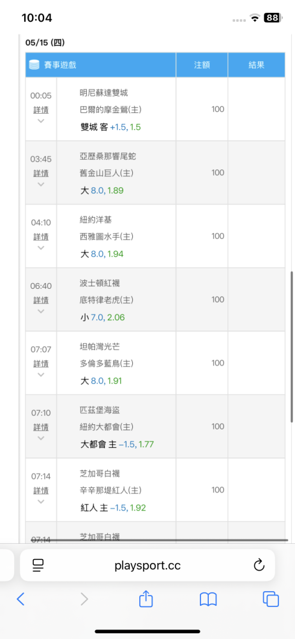Open 詳情 link for the 07:07 game
Screen dimensions: 295x639
(41, 364)
